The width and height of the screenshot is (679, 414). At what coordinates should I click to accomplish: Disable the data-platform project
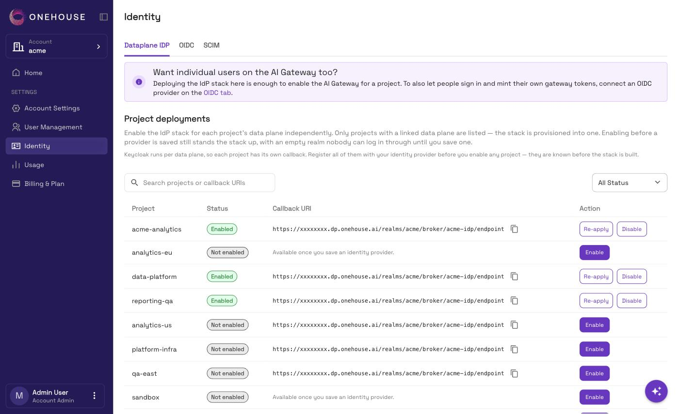coord(631,276)
